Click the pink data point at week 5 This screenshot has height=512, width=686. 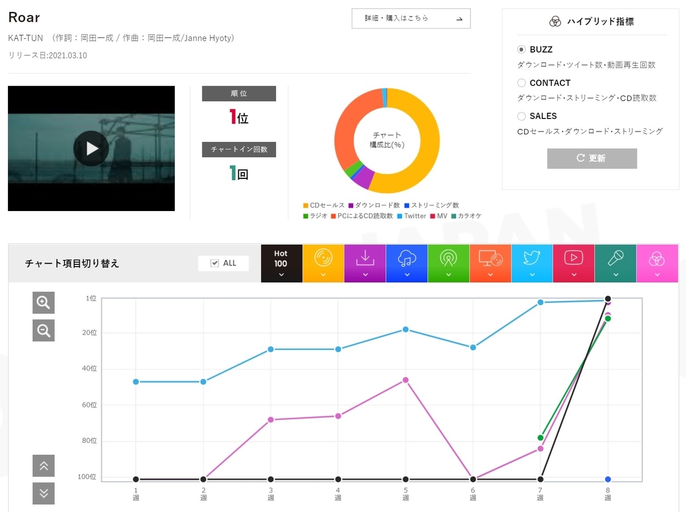[x=405, y=380]
